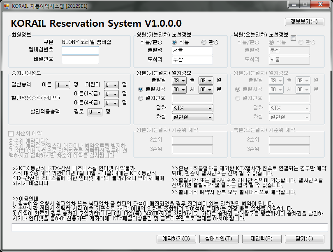The height and width of the screenshot is (252, 333).
Task: Click the 상태확인(T) status check button
Action: pos(219,239)
